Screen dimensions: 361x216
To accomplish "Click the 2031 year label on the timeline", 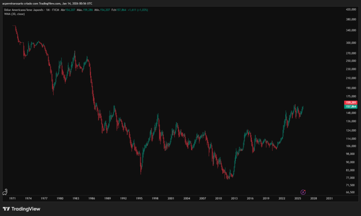I will 329,198.
